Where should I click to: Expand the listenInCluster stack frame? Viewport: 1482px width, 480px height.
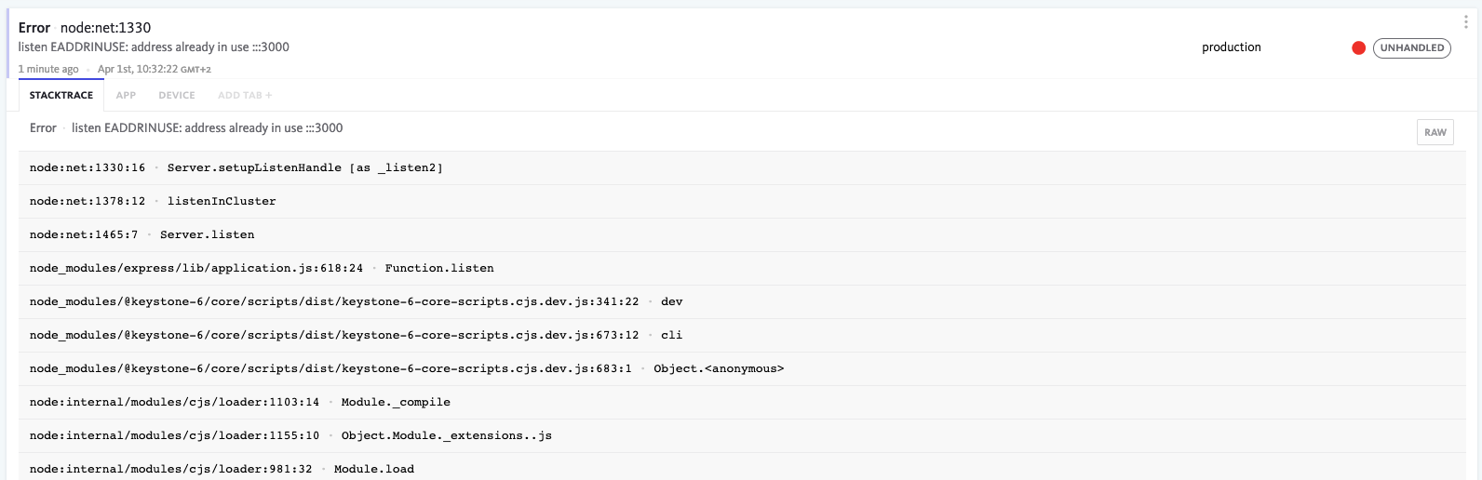(x=742, y=201)
